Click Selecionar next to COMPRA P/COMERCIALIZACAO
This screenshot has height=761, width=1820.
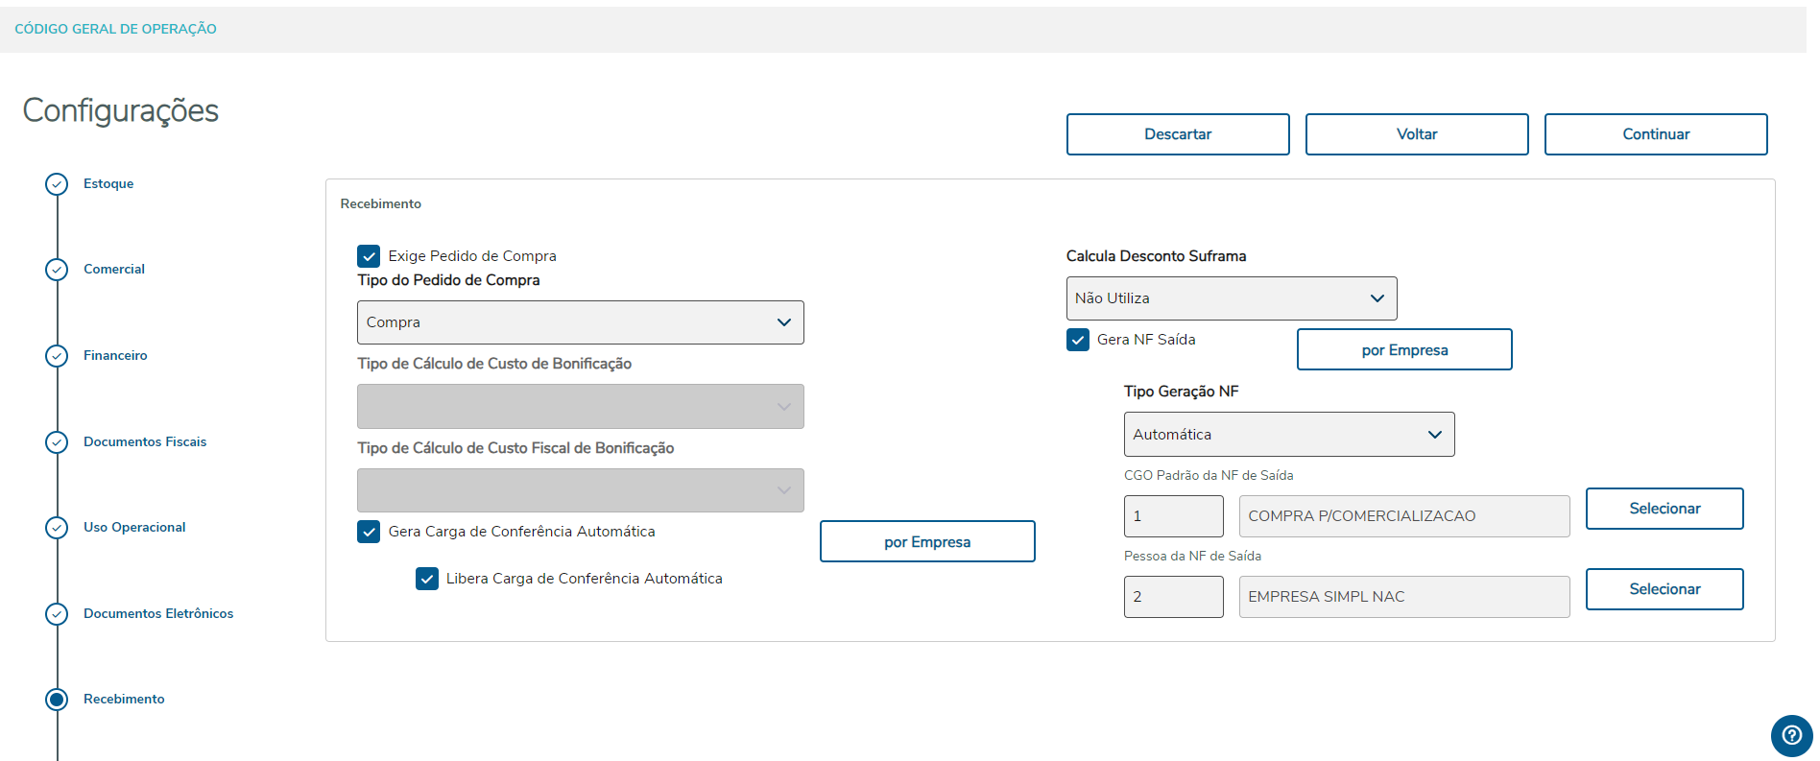tap(1664, 509)
